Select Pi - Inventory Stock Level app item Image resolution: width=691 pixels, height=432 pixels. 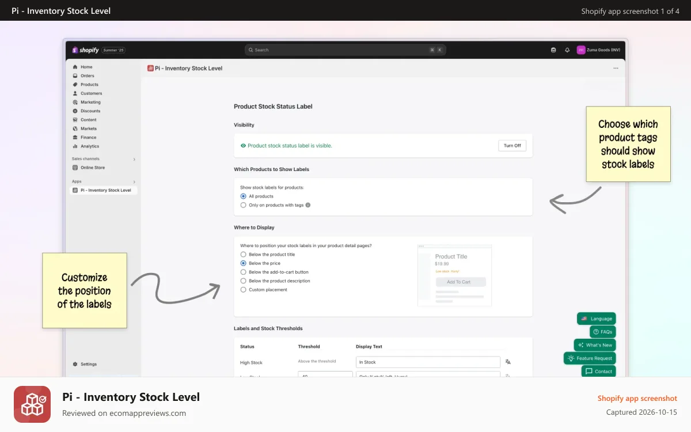(104, 190)
